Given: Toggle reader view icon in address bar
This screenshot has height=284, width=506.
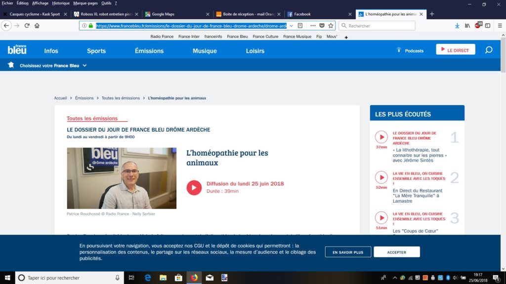Looking at the screenshot, I should click(x=300, y=26).
